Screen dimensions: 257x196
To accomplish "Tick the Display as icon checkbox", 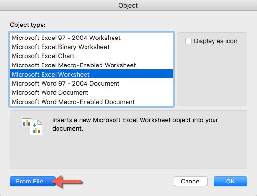I will pyautogui.click(x=188, y=41).
